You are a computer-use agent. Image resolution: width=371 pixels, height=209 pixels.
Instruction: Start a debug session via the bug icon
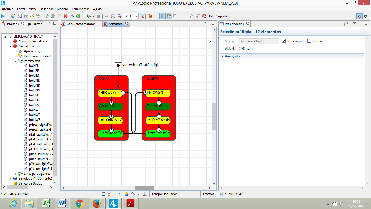tap(89, 16)
